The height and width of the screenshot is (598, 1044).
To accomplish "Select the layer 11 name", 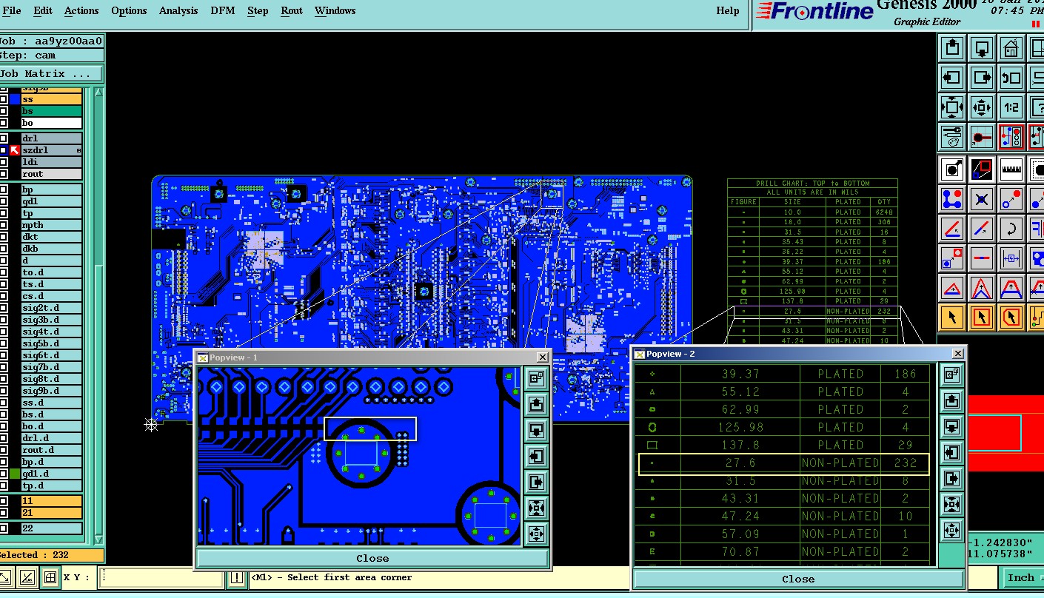I will (51, 501).
